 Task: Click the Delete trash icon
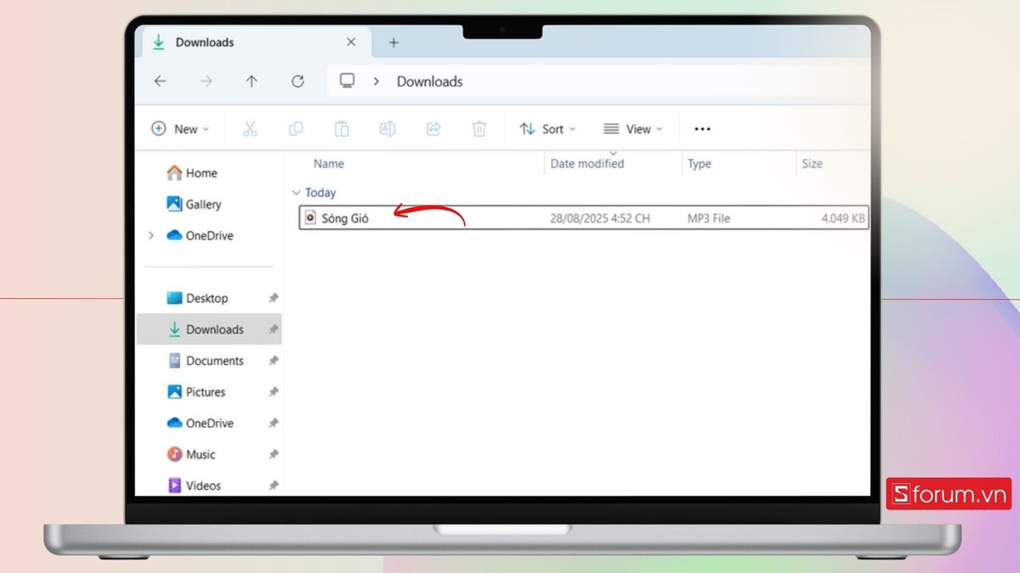point(479,129)
